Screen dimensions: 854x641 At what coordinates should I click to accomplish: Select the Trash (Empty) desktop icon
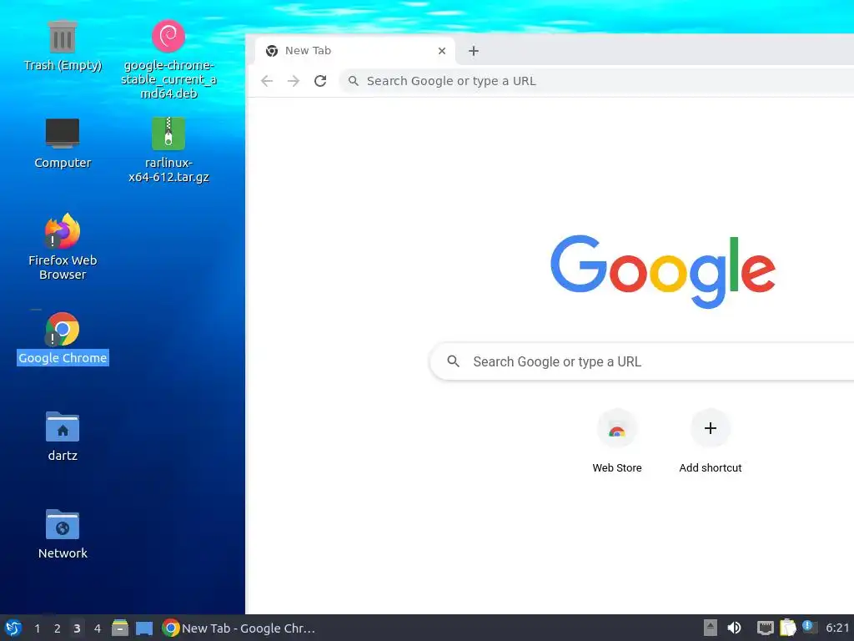click(x=63, y=46)
